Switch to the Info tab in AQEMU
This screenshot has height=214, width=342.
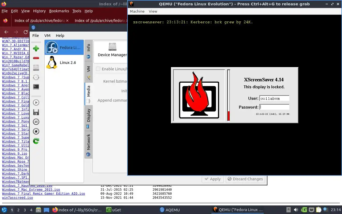(88, 51)
